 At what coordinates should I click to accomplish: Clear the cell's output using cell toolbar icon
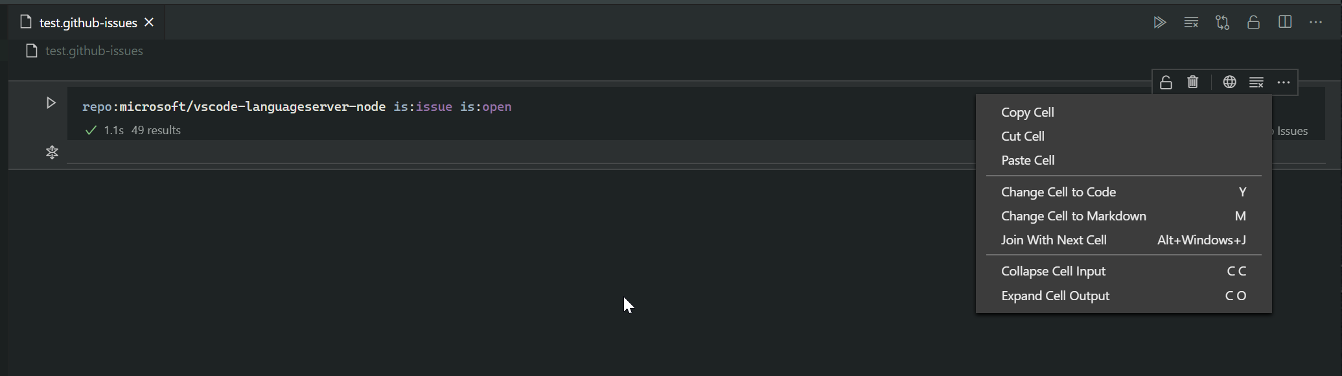coord(1256,82)
